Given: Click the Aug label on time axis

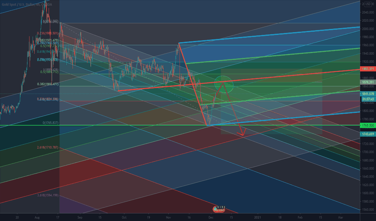Looking at the screenshot, I should (37, 218).
